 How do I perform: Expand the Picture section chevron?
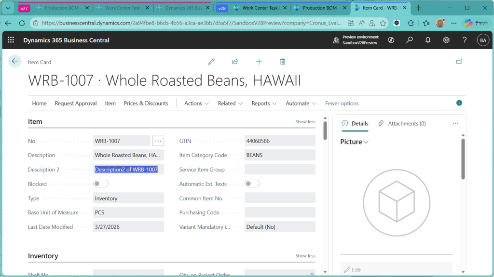coord(366,142)
